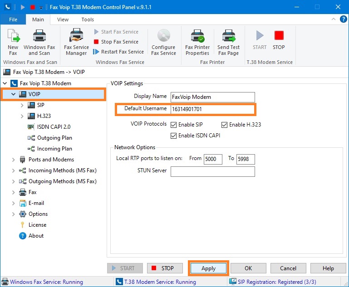Collapse the VOIP tree node

click(13, 94)
